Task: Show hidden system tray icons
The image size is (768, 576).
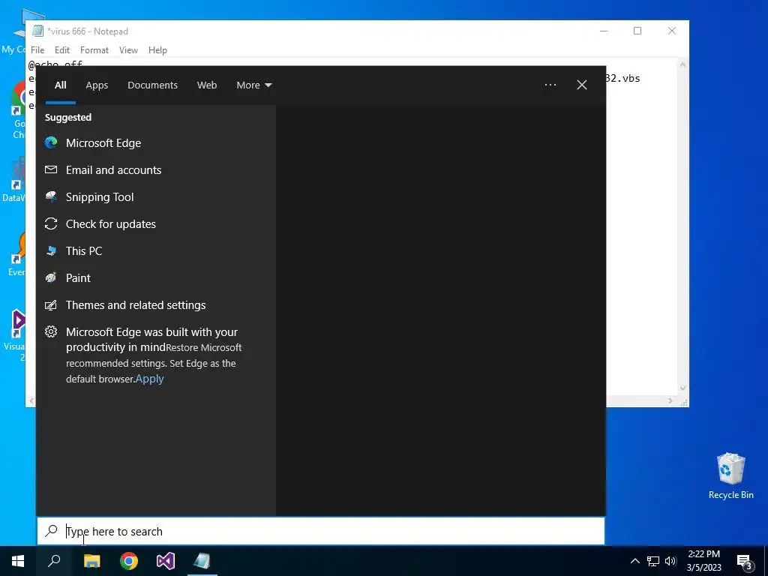Action: coord(634,561)
